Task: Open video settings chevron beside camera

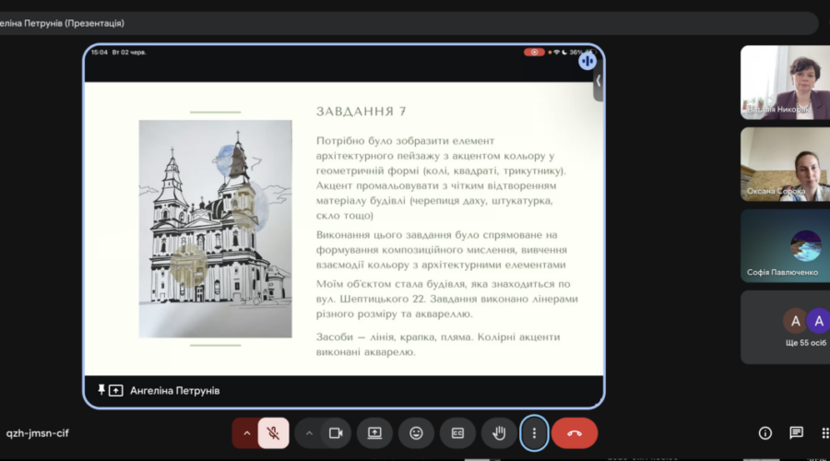Action: point(309,433)
